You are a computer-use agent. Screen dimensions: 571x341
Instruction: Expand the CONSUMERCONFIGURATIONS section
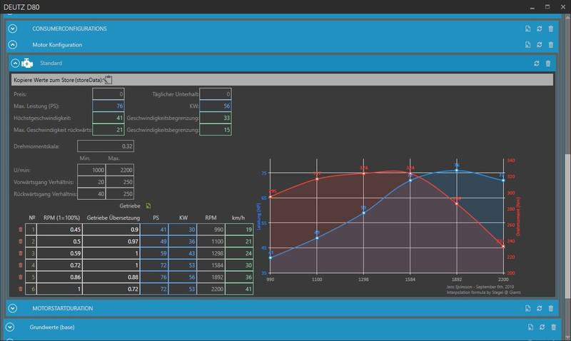click(12, 29)
